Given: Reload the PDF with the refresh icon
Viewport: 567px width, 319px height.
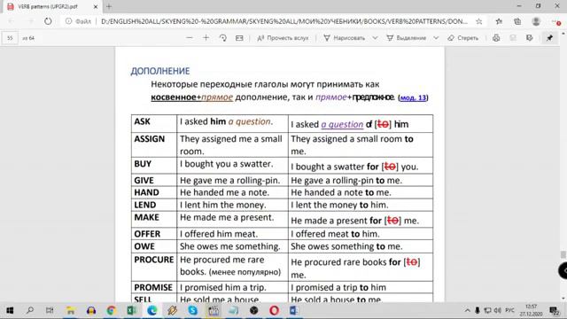Looking at the screenshot, I should tap(48, 21).
